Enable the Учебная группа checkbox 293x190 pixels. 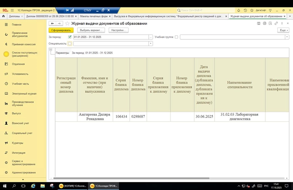pos(176,37)
